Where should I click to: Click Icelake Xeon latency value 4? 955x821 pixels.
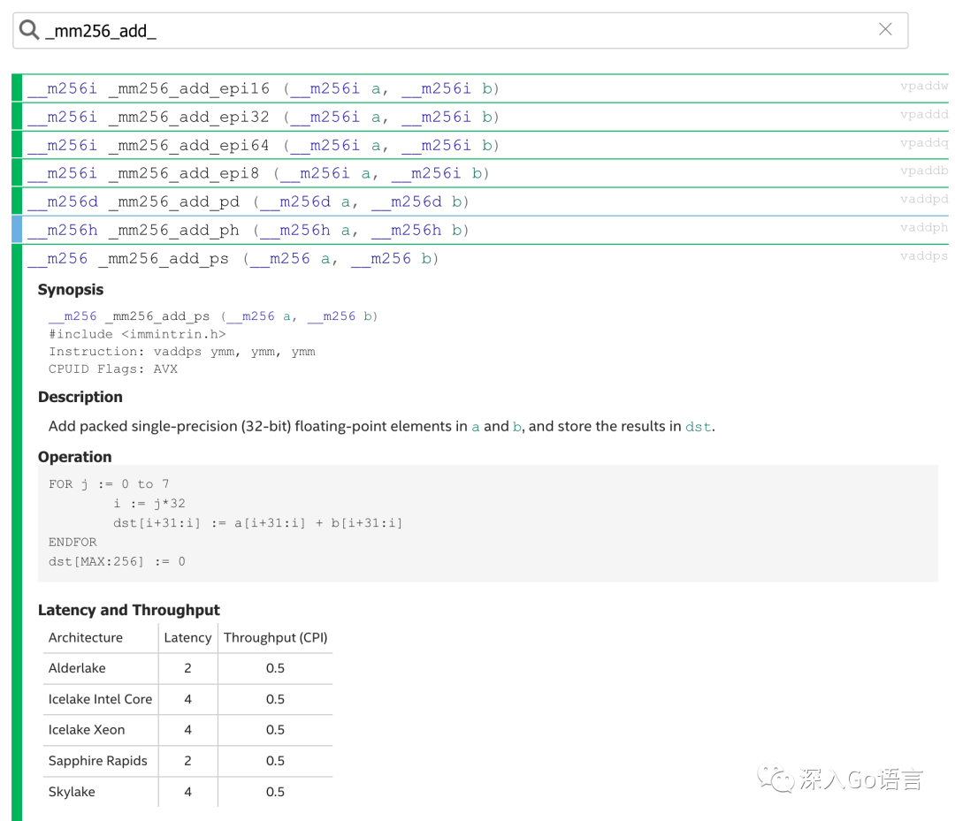pyautogui.click(x=187, y=730)
